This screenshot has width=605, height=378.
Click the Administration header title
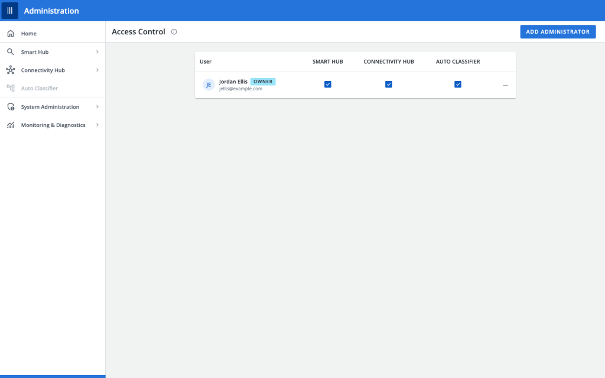(51, 11)
